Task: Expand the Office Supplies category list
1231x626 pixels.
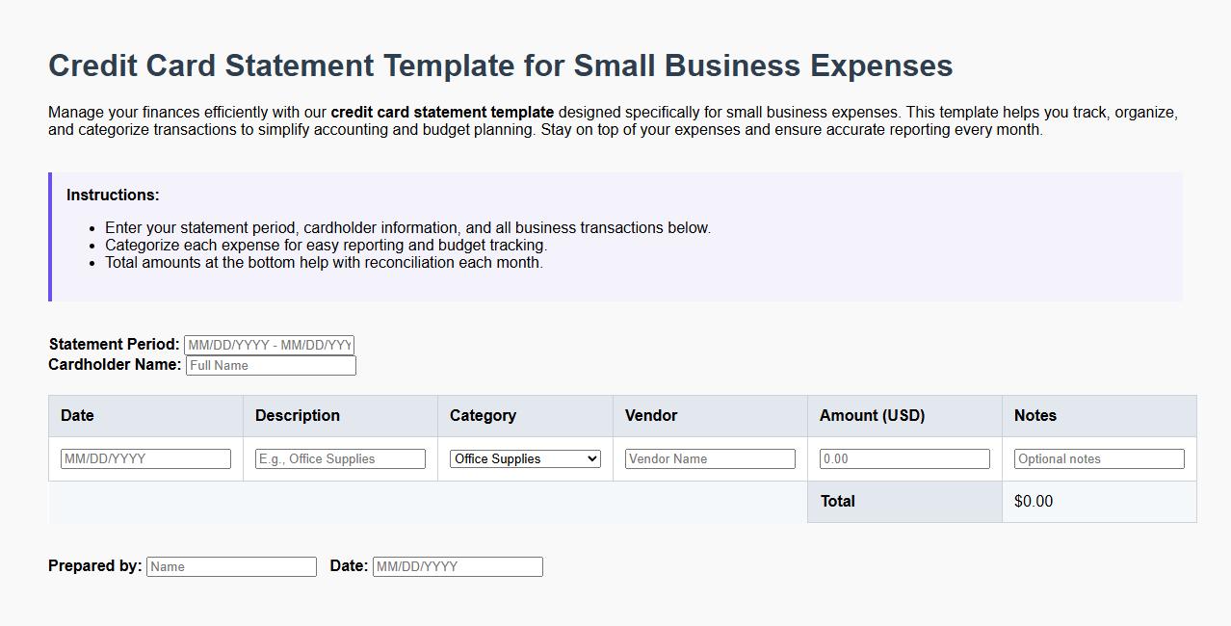Action: [524, 458]
